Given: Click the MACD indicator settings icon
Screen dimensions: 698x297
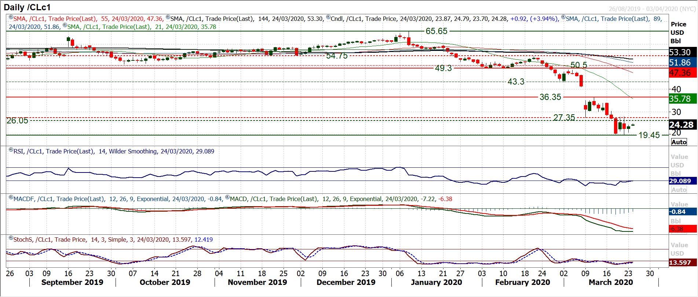Looking at the screenshot, I should point(227,197).
